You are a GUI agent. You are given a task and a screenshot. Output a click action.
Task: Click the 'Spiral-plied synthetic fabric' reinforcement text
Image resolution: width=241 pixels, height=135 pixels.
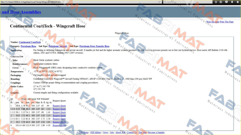(45, 64)
